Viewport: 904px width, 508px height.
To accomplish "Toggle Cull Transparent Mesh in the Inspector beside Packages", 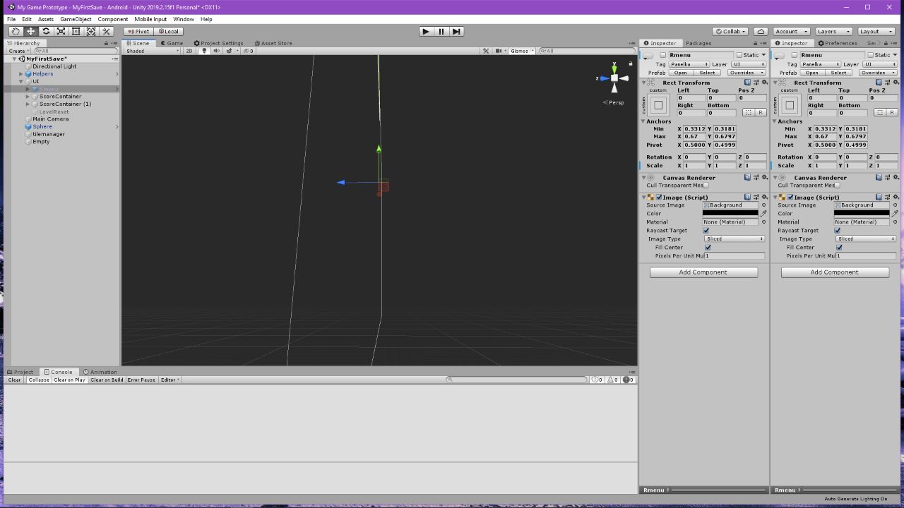I will 706,185.
